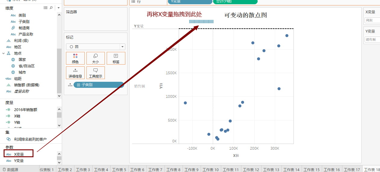The image size is (380, 172).
Task: Click the 销售额 row header label
Action: tap(140, 86)
